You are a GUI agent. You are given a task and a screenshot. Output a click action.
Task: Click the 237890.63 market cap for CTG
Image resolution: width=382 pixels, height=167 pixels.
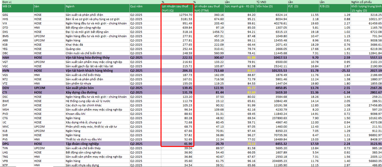tap(280, 118)
